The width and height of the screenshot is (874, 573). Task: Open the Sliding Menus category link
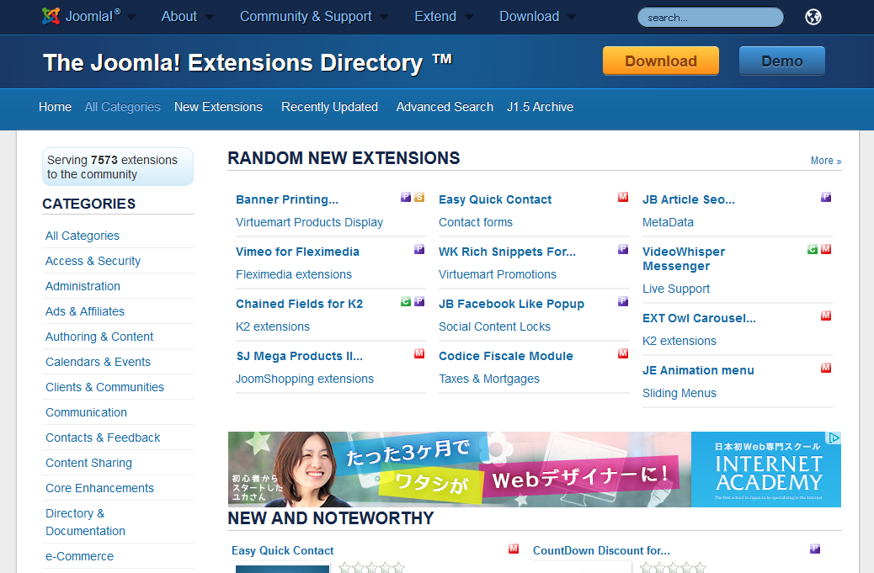(679, 393)
